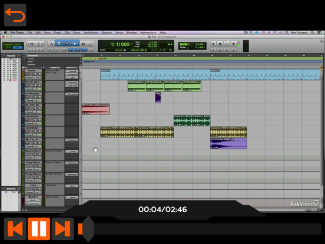This screenshot has height=244, width=325.
Task: Click the Stop transport button
Action: click(220, 44)
